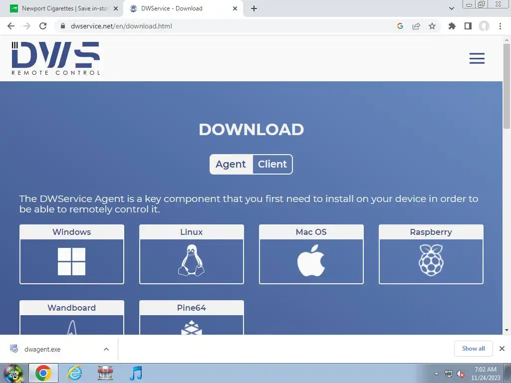
Task: Switch to the Client download option
Action: coord(272,164)
